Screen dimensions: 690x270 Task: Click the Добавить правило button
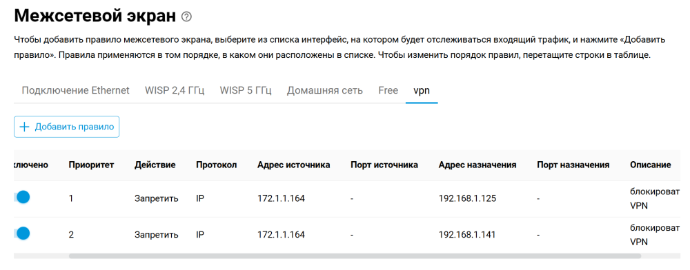[x=66, y=127]
